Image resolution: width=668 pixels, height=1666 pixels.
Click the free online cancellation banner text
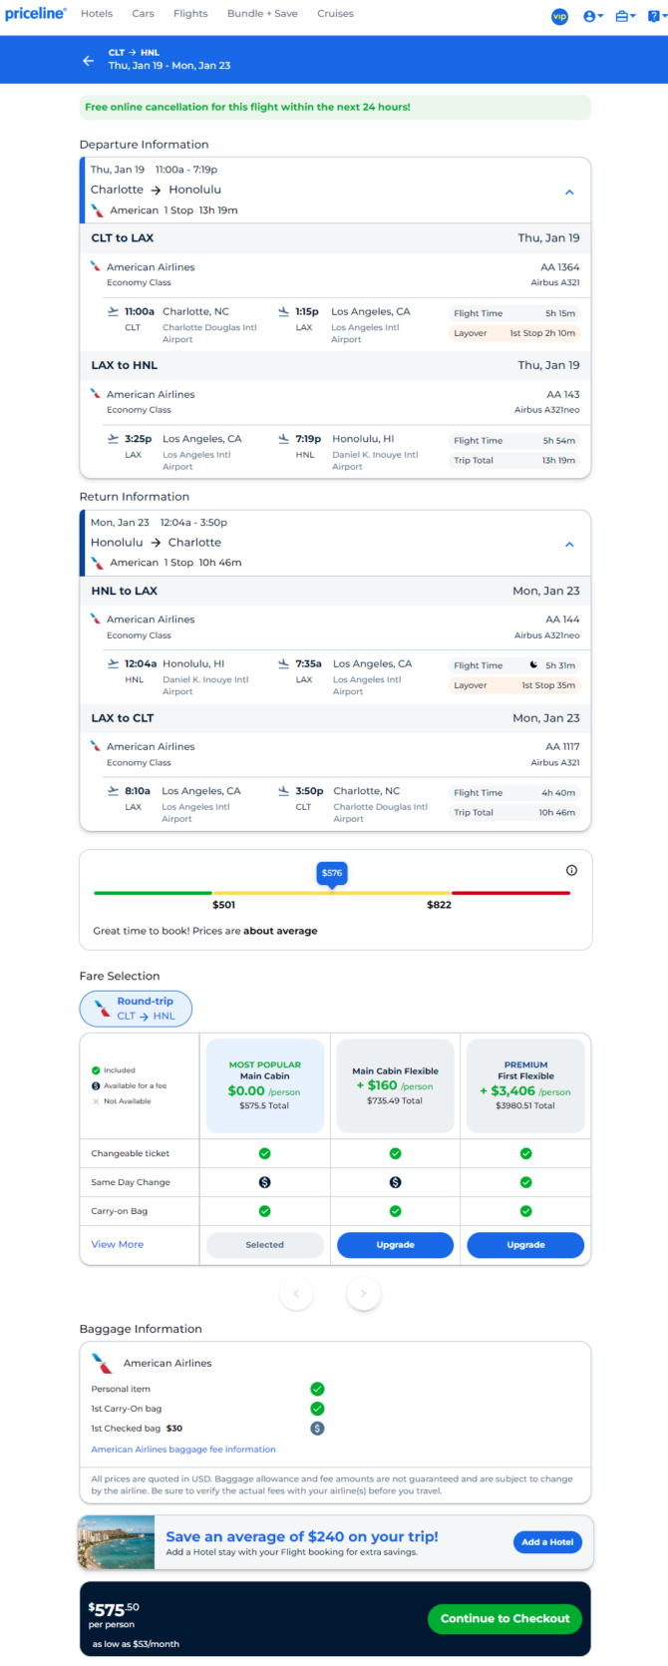247,107
